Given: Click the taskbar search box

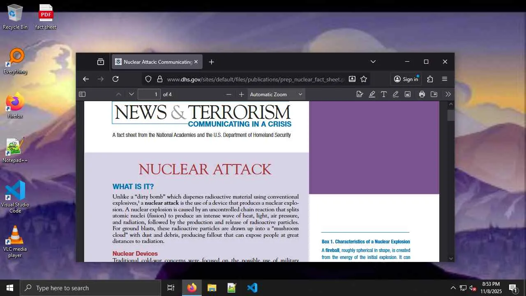Looking at the screenshot, I should pos(90,288).
